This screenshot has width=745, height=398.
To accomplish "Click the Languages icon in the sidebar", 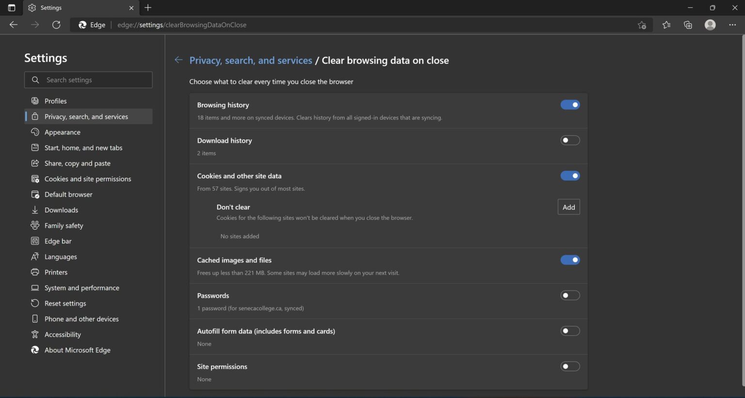I will [x=34, y=257].
